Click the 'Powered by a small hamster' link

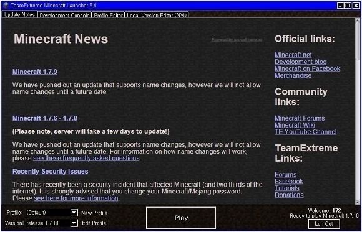coord(237,40)
